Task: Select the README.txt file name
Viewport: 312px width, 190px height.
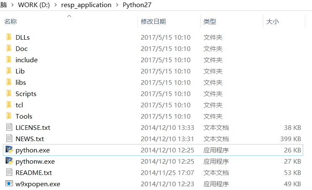Action: click(34, 173)
